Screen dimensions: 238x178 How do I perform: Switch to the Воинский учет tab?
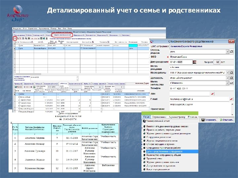tap(91, 35)
